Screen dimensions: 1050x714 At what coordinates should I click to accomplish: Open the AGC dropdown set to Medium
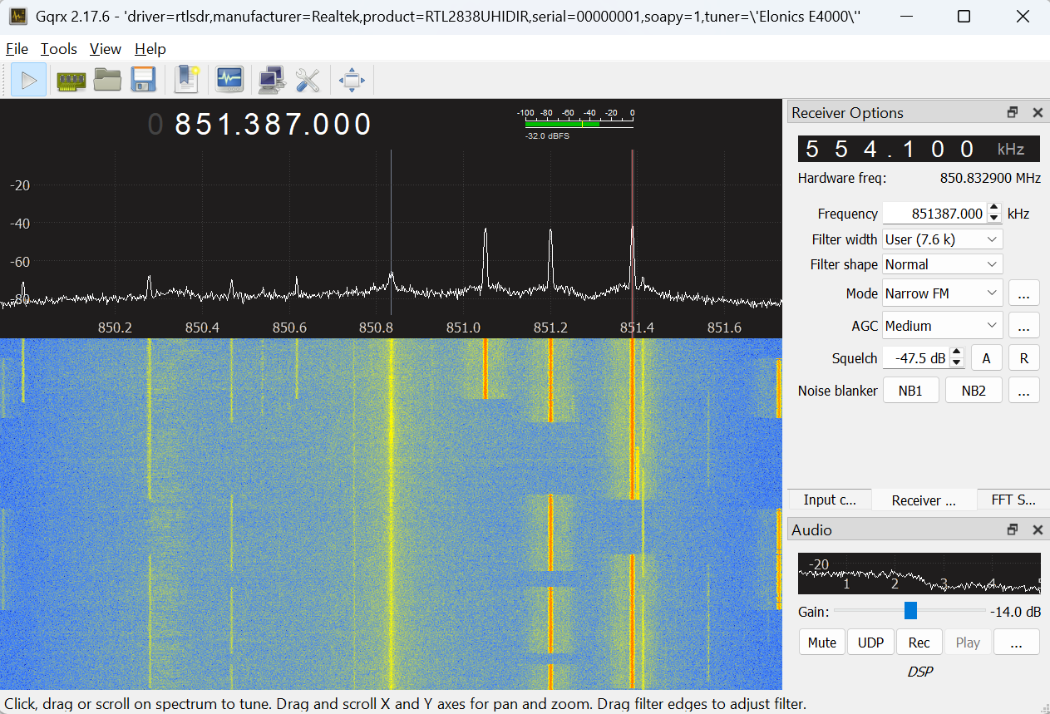[942, 326]
